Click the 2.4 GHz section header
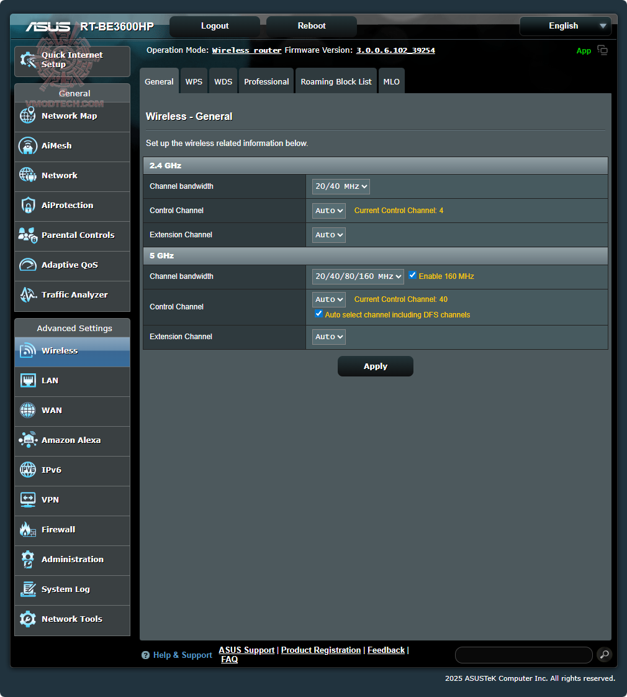Image resolution: width=627 pixels, height=697 pixels. [x=376, y=165]
